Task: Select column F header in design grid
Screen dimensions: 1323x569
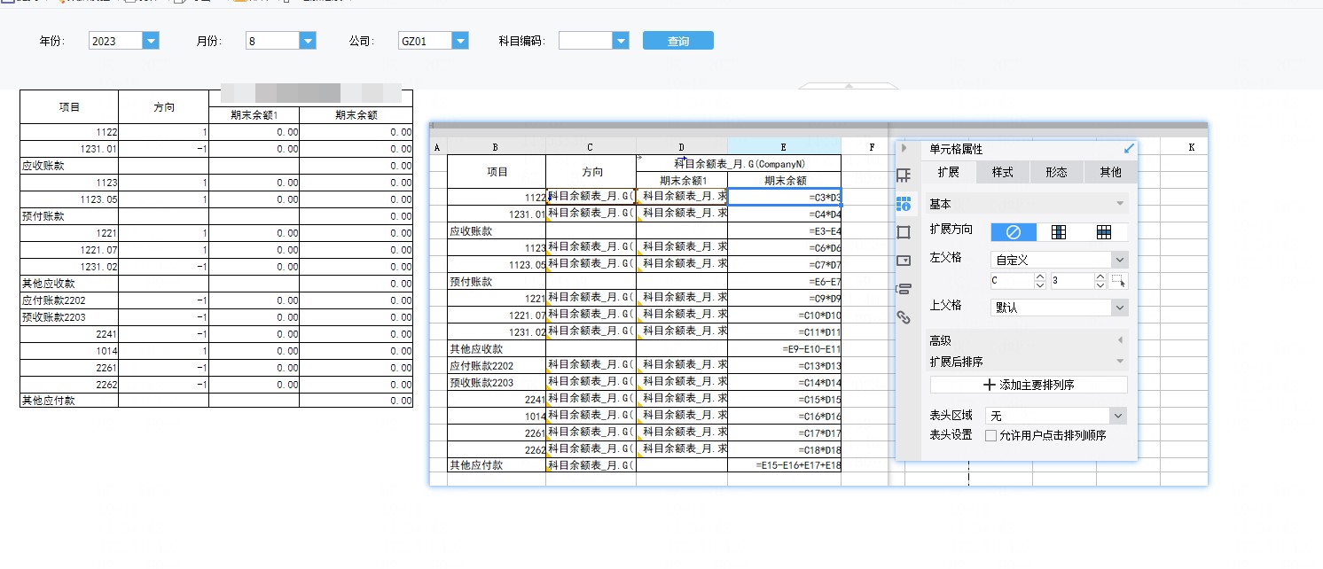Action: point(873,147)
